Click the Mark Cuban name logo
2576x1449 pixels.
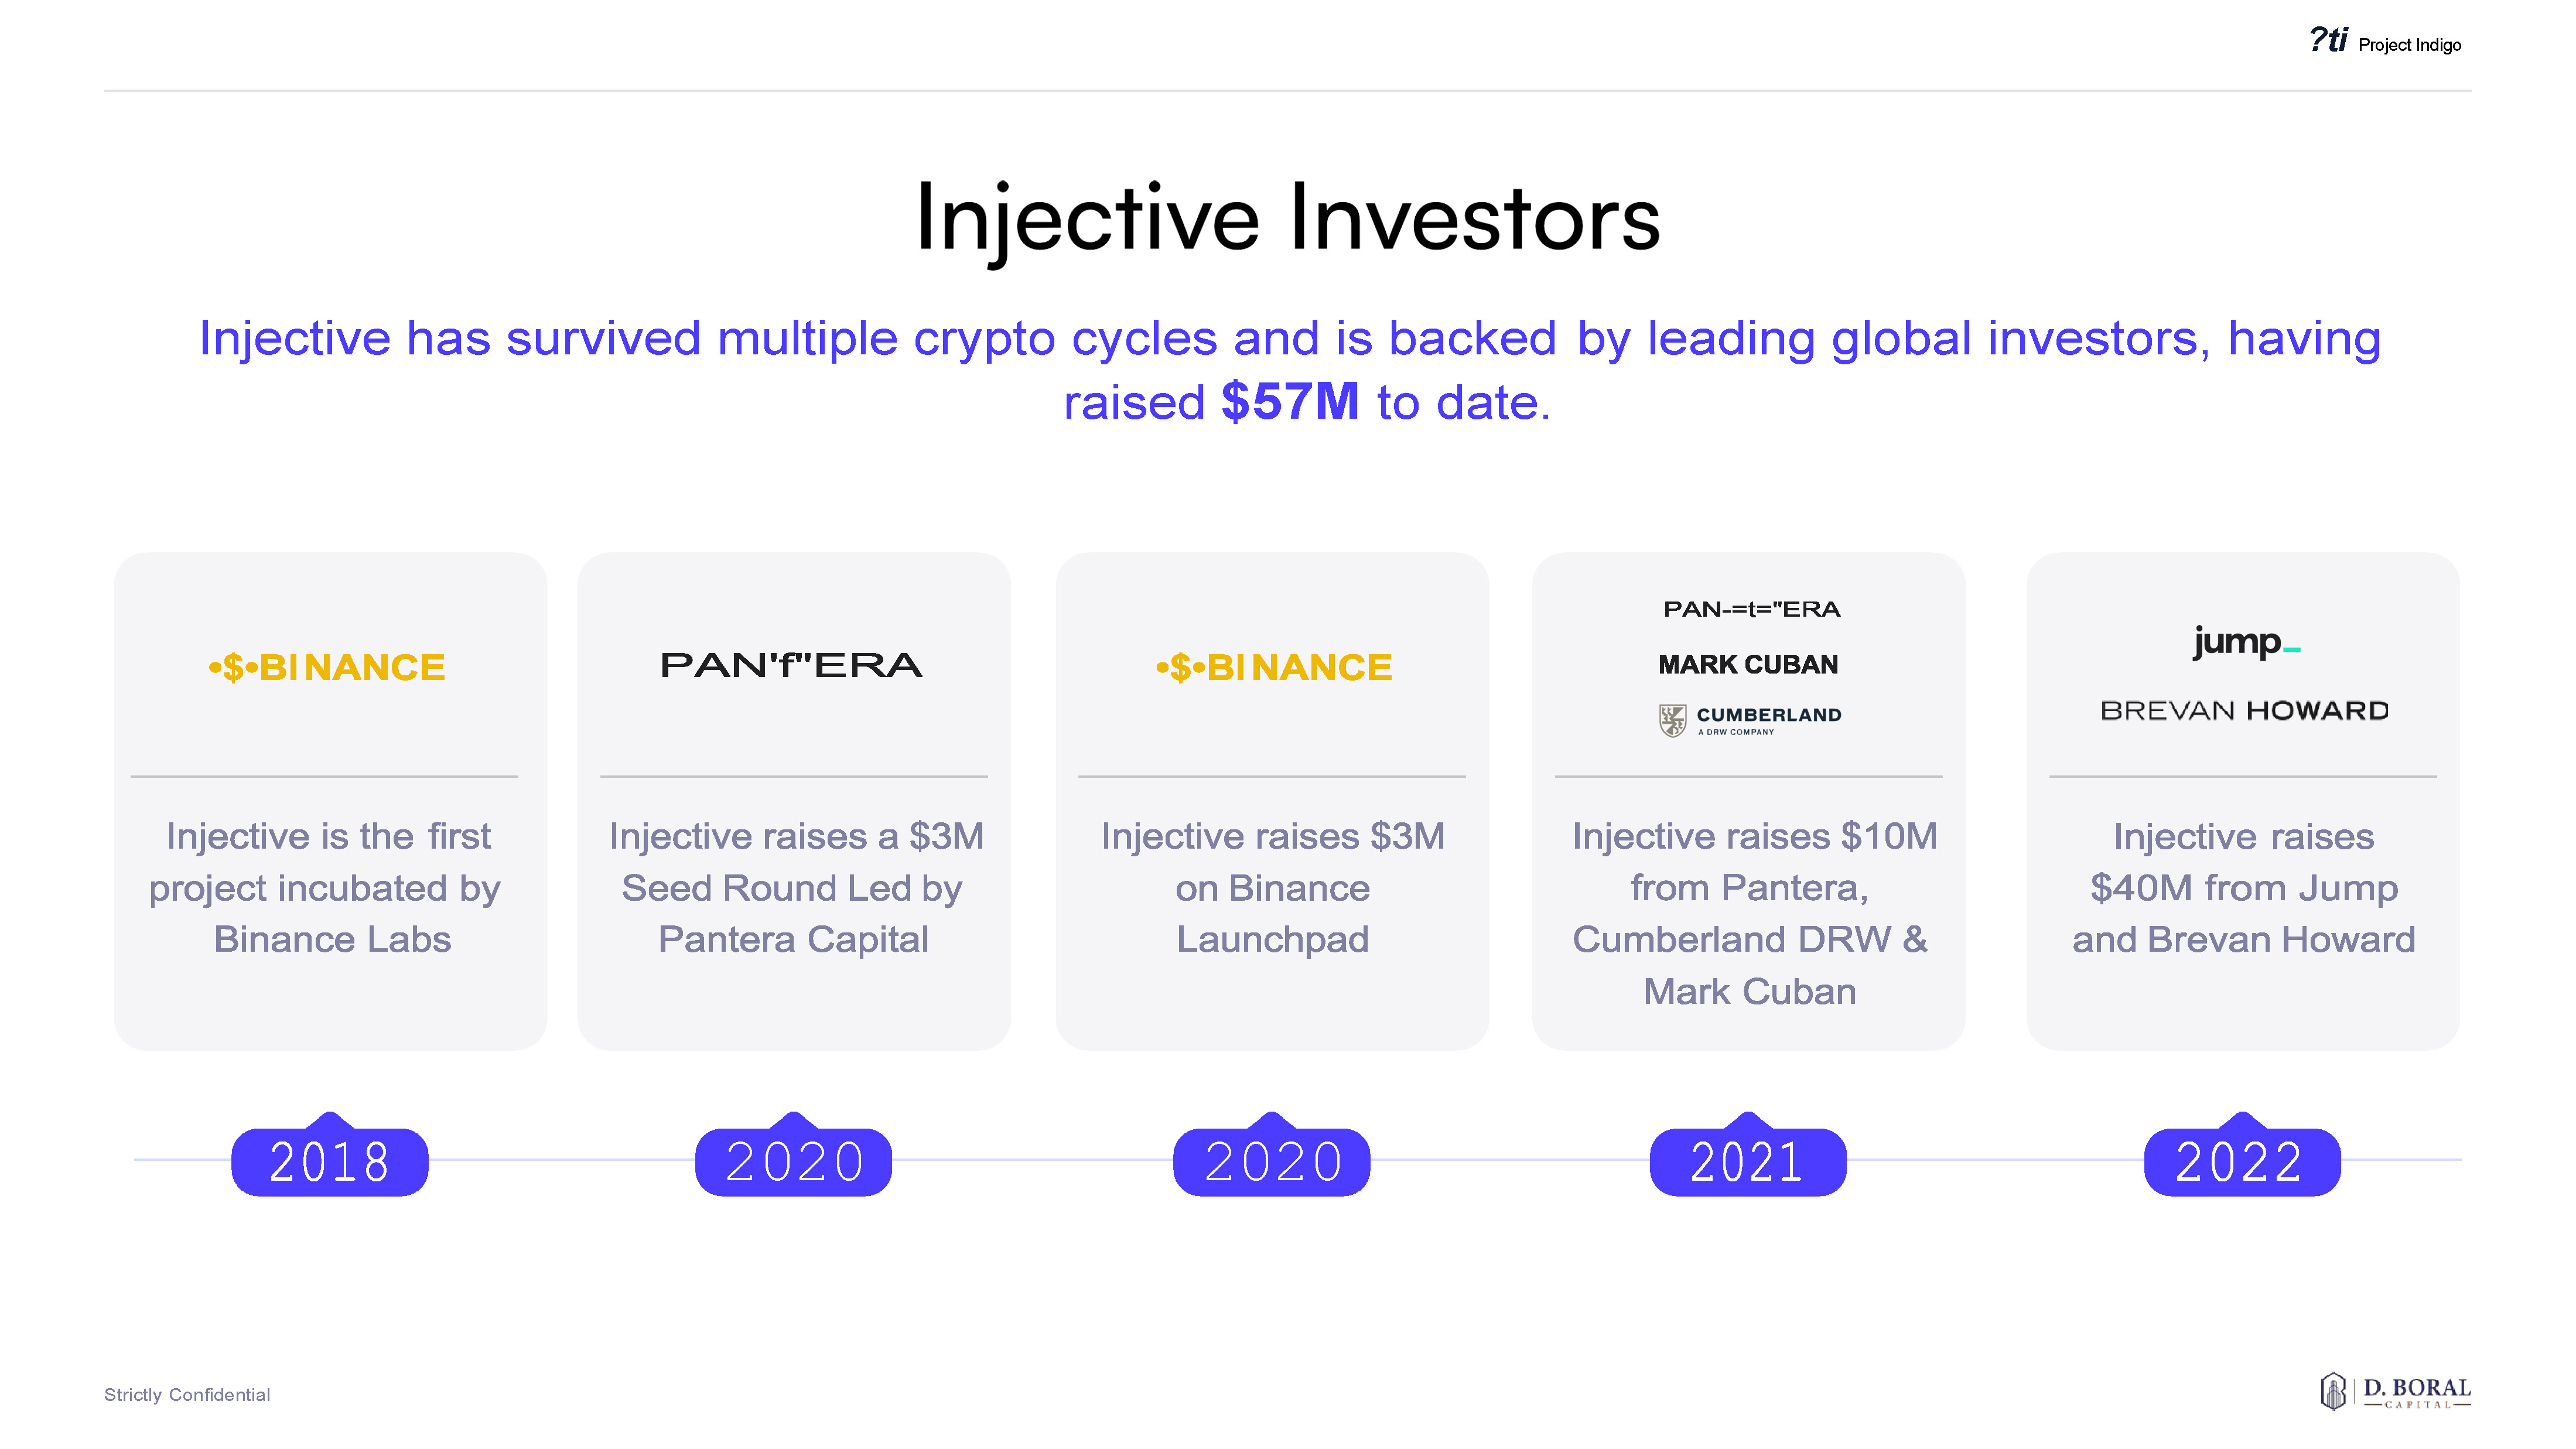click(x=1748, y=665)
